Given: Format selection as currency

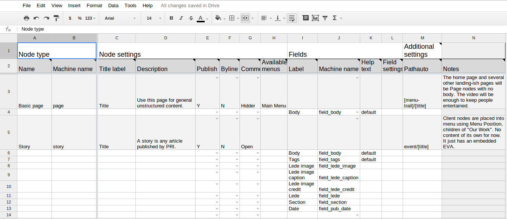Looking at the screenshot, I should tap(70, 18).
